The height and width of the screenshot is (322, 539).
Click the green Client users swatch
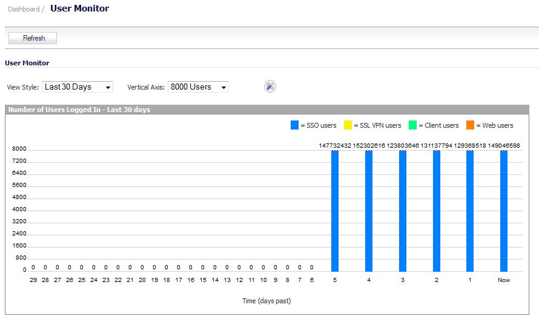point(412,125)
